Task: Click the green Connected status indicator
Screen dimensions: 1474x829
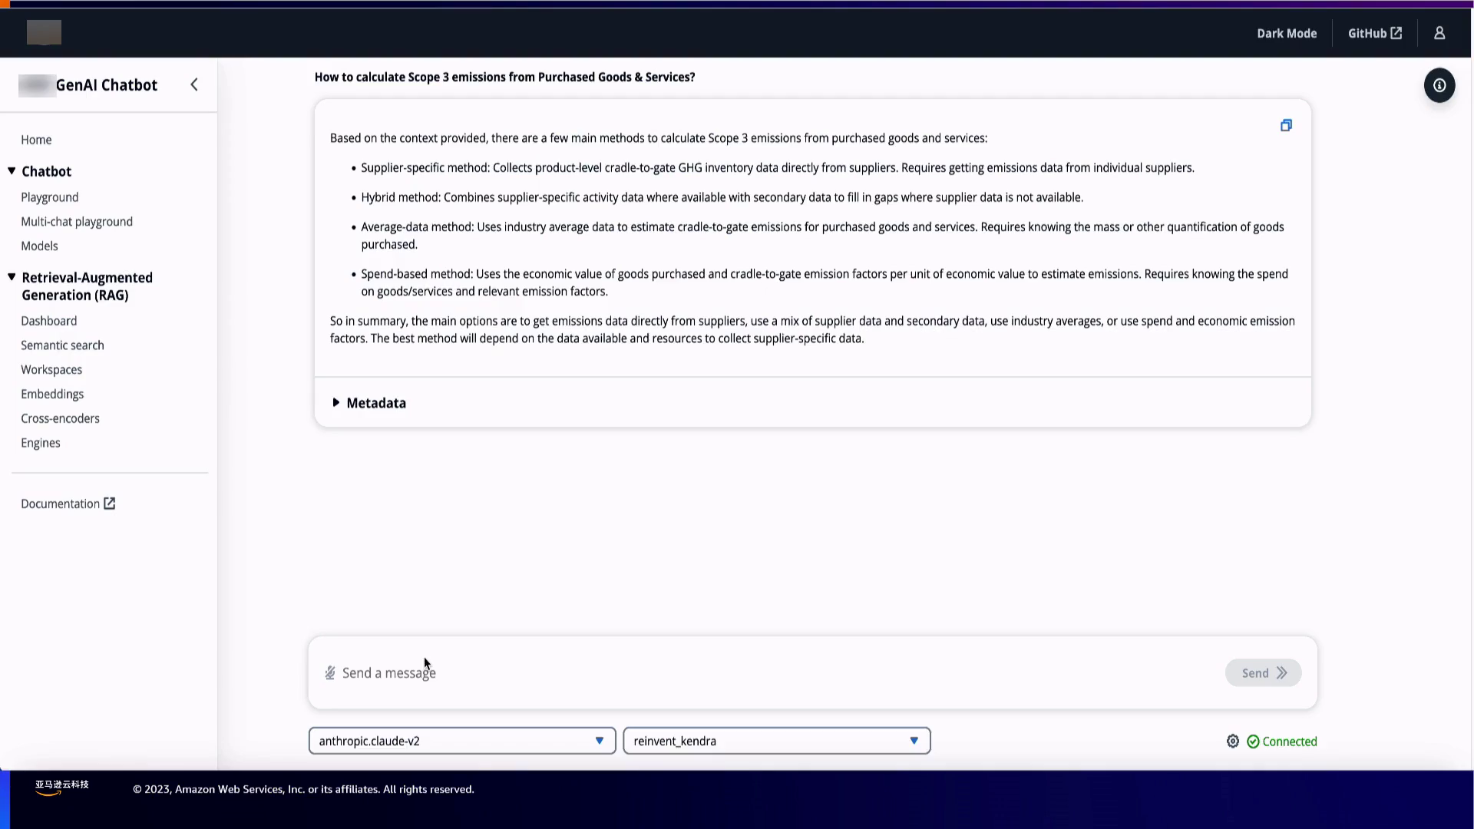Action: coord(1281,741)
